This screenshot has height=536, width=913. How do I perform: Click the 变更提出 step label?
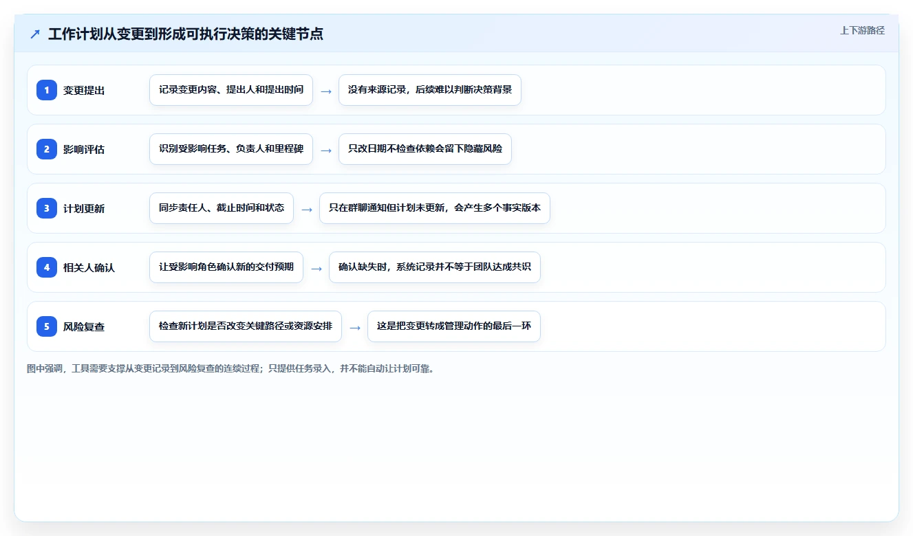coord(84,90)
